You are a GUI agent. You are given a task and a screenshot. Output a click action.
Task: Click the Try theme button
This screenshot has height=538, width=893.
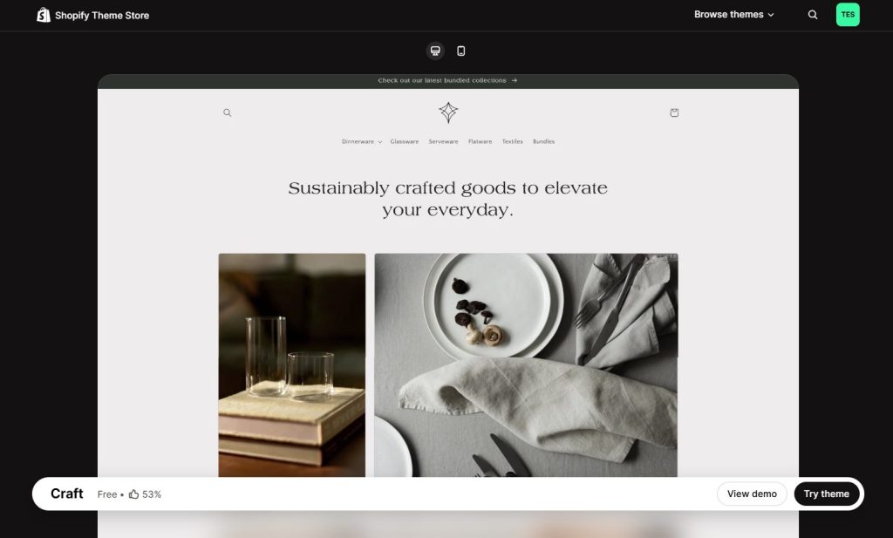pos(827,494)
